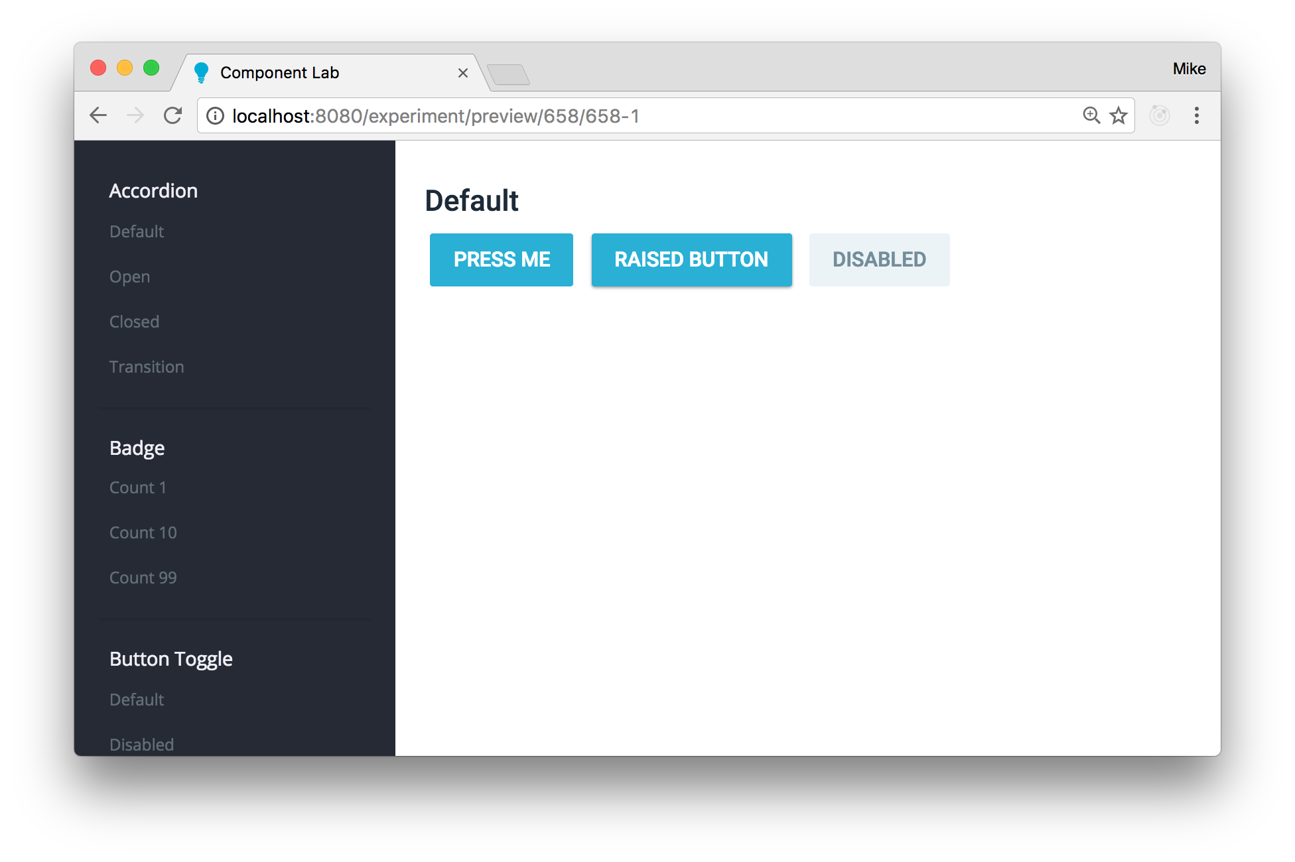Close the Component Lab tab
1295x862 pixels.
coord(463,73)
